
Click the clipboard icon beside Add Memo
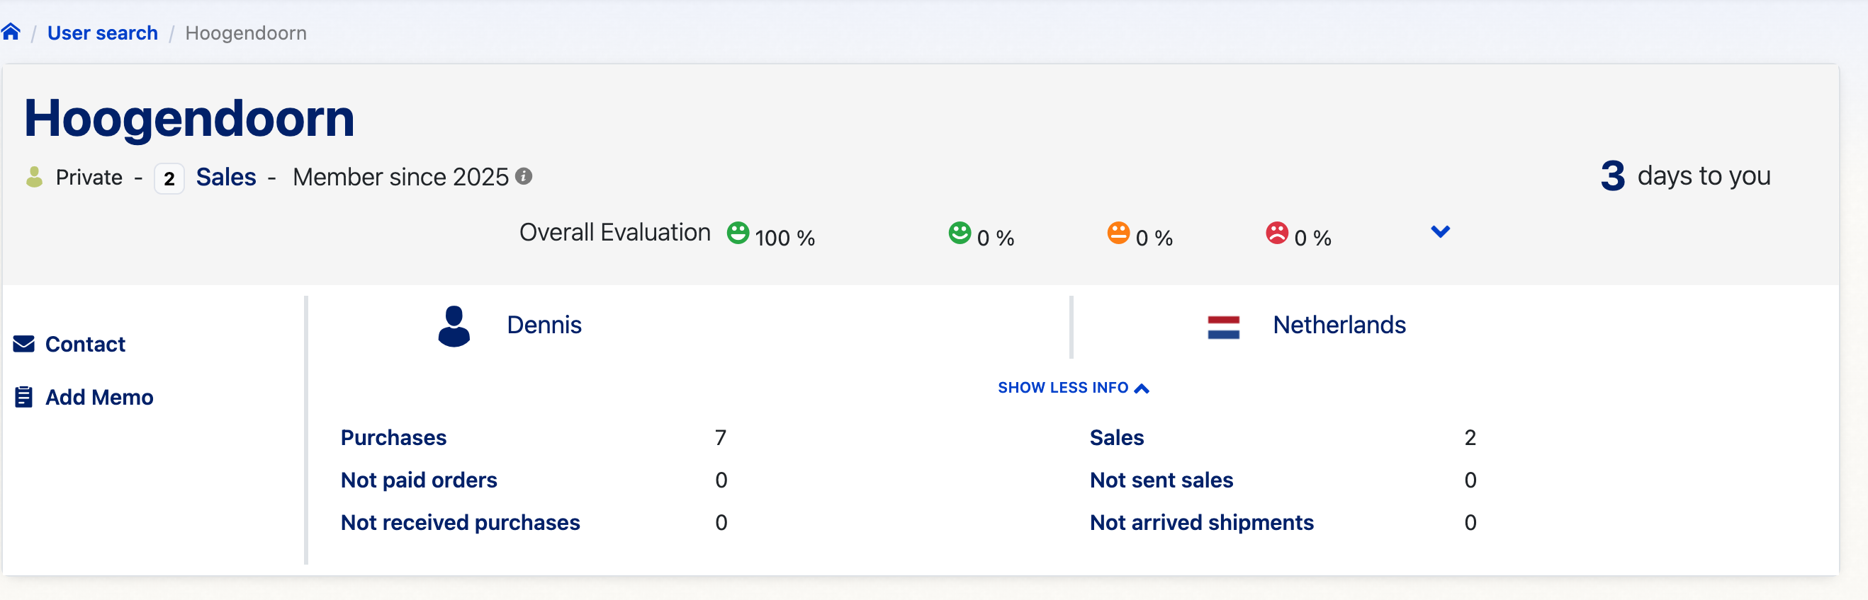point(24,398)
